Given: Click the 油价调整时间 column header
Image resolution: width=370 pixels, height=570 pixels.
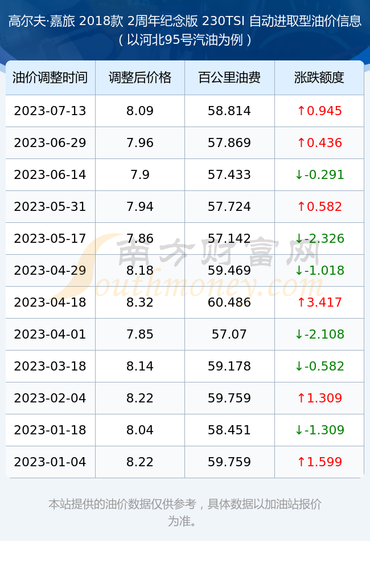Looking at the screenshot, I should 50,78.
